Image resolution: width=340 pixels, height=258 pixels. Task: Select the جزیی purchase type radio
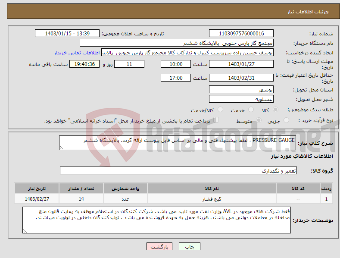(x=286, y=120)
